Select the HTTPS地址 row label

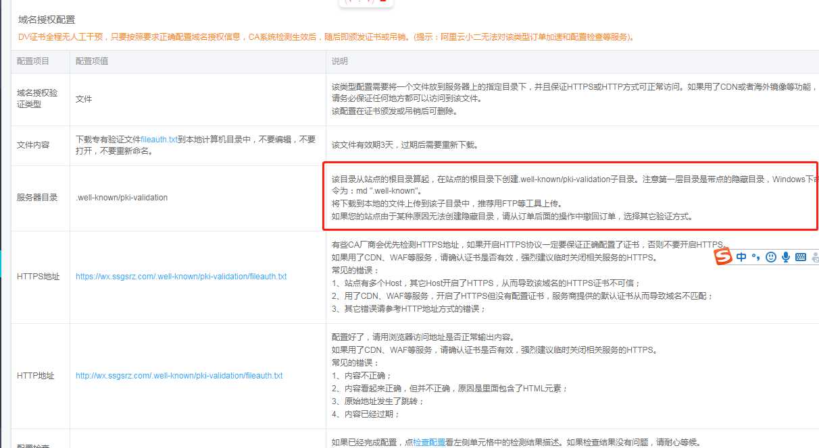[x=38, y=277]
